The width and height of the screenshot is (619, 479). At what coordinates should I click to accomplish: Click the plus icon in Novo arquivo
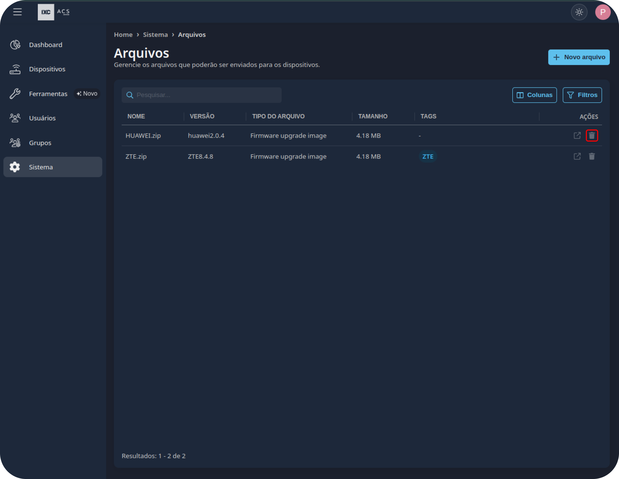[x=556, y=57]
